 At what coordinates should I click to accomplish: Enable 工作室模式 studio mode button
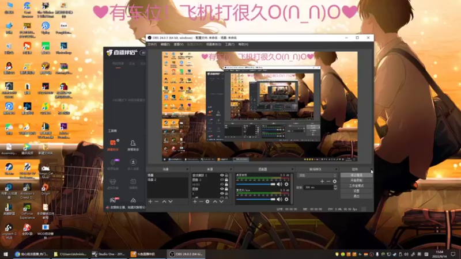[356, 185]
